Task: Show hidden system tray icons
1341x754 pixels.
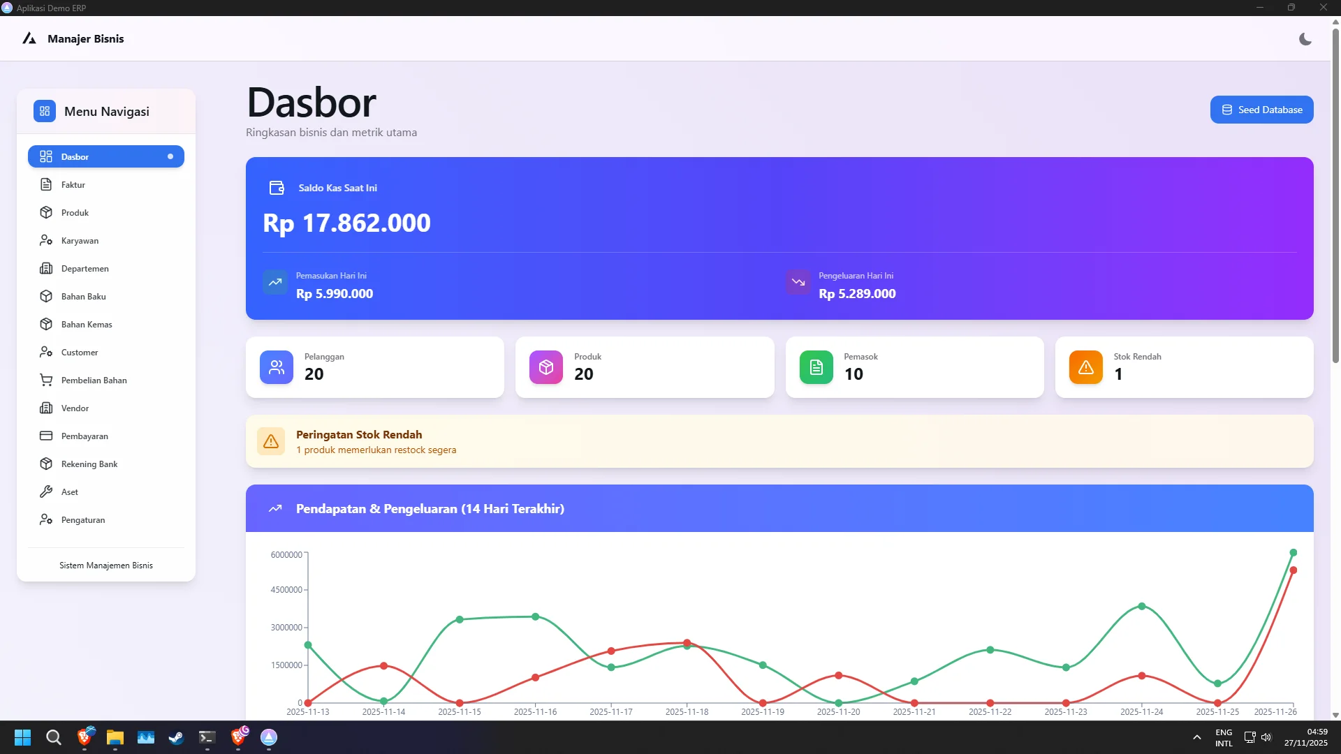Action: pyautogui.click(x=1196, y=737)
